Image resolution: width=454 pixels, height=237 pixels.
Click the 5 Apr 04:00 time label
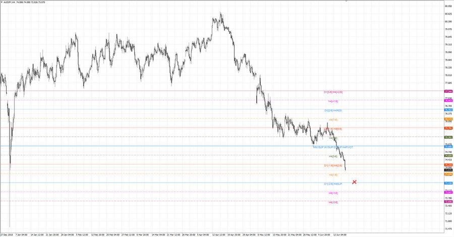203,234
